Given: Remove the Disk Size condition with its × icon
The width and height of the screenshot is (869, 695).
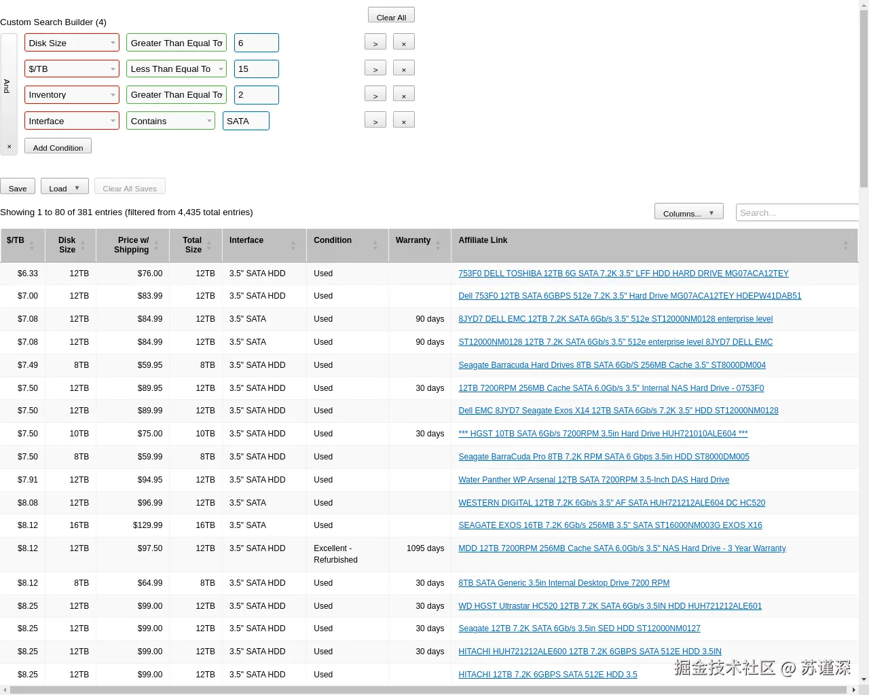Looking at the screenshot, I should pos(404,41).
